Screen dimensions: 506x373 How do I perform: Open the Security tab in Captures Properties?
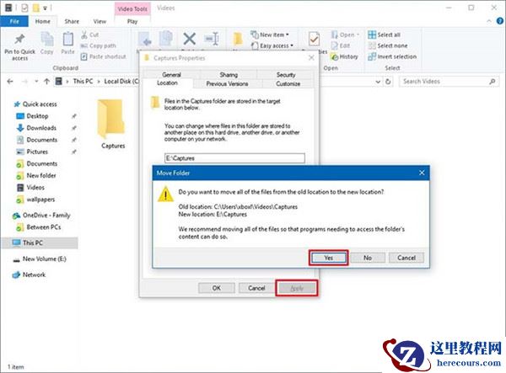click(286, 75)
